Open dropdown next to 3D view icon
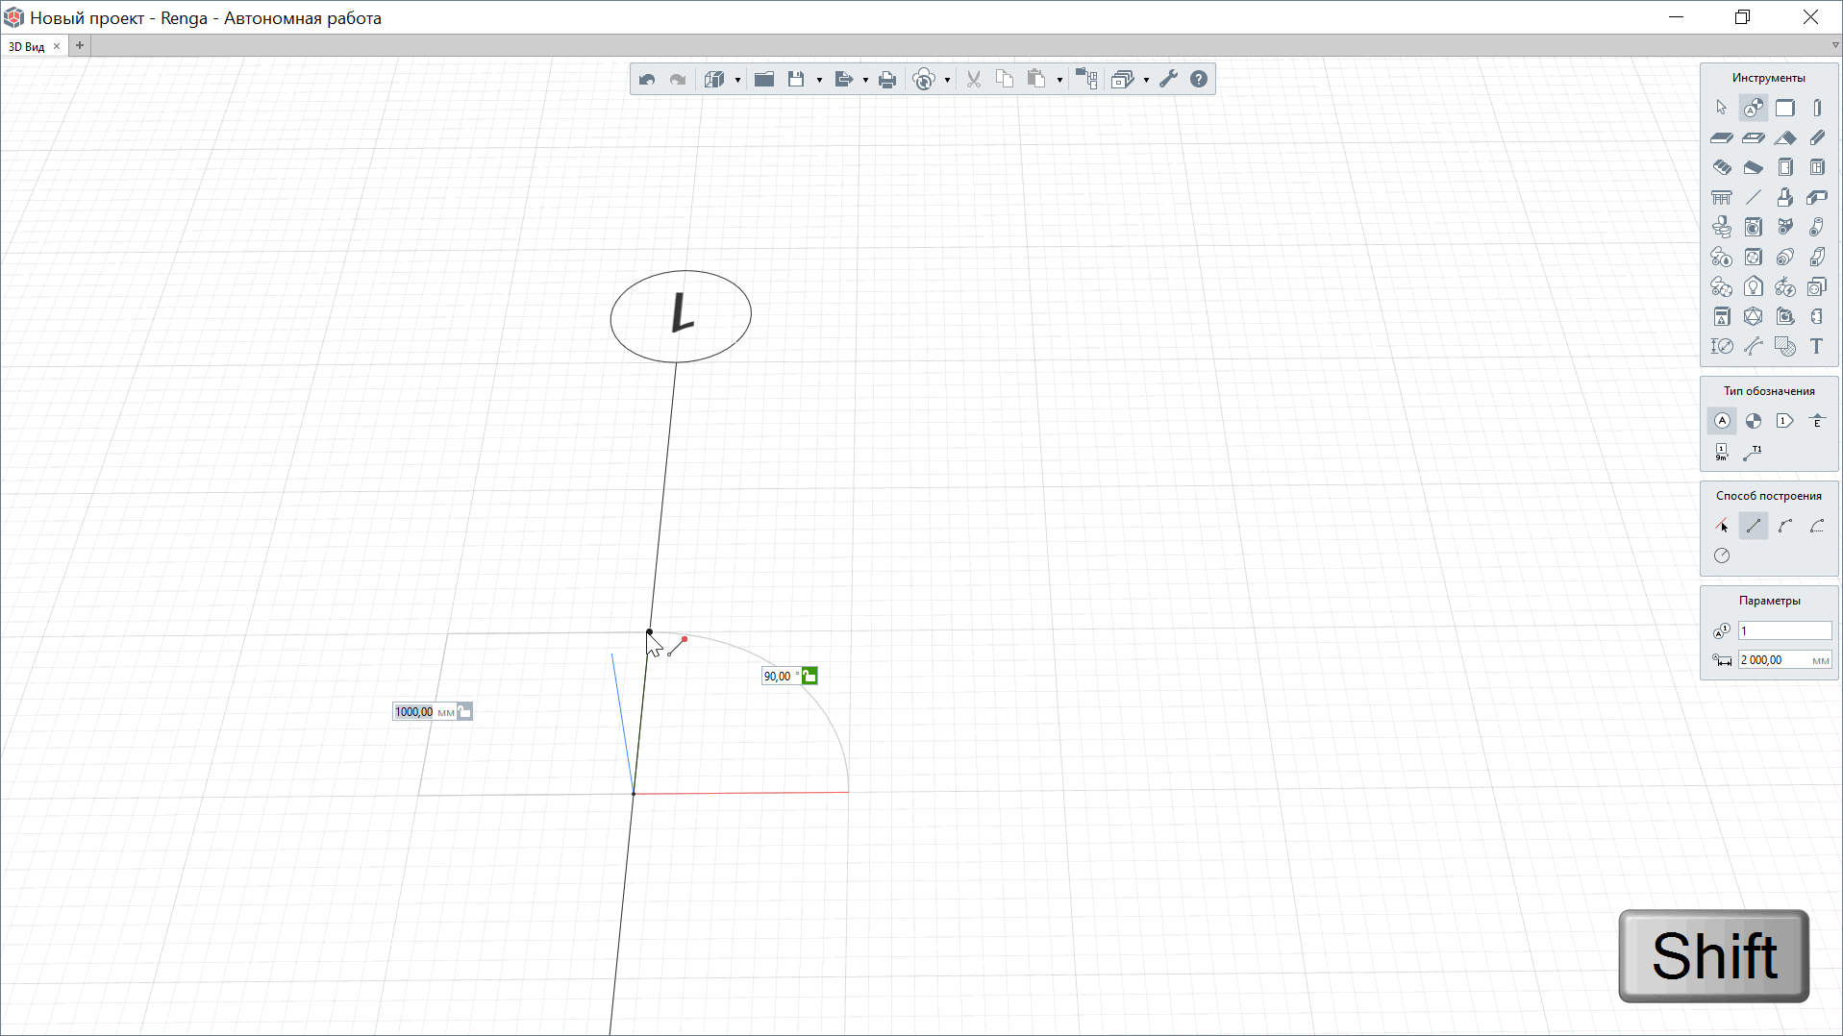 tap(737, 80)
